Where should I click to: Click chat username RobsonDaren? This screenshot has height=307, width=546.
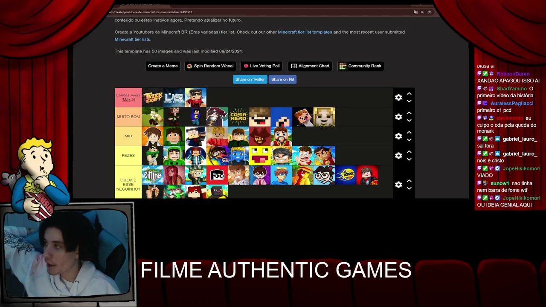pos(513,74)
